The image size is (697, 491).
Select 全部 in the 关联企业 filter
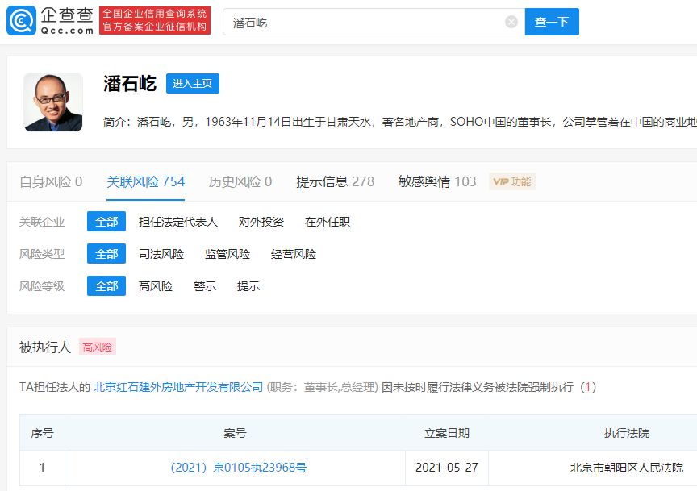[106, 222]
